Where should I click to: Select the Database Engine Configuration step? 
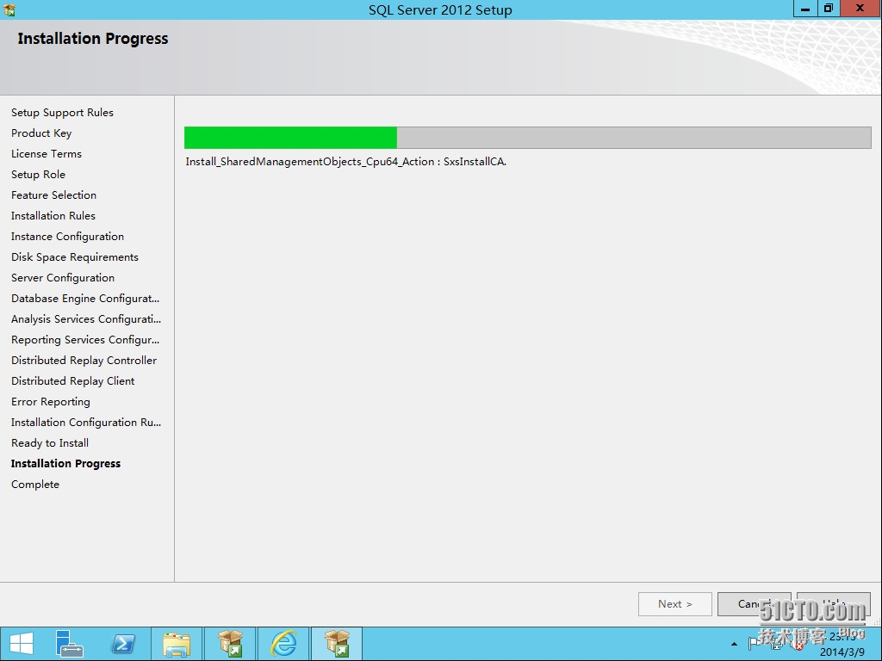(85, 299)
